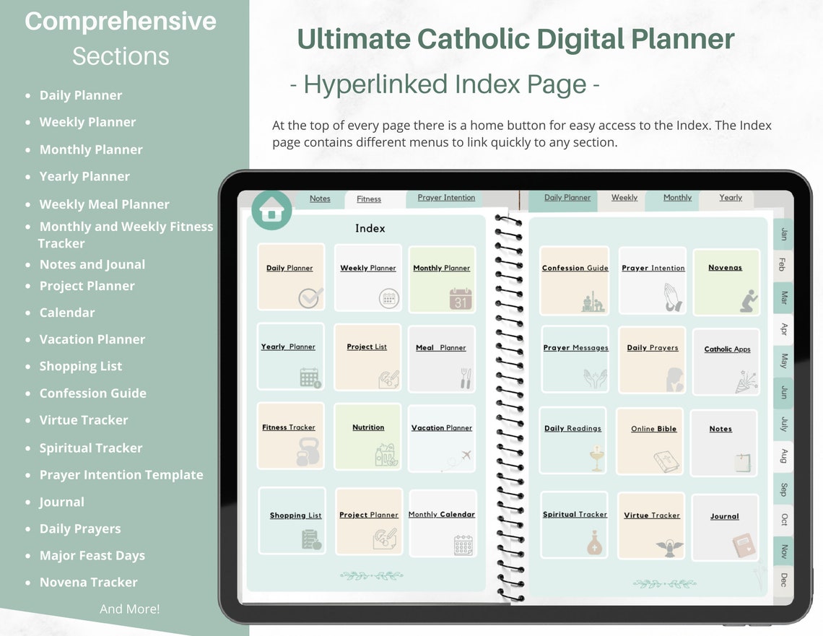The height and width of the screenshot is (636, 823).
Task: Open the Fitness Tracker dumbbell section
Action: click(291, 436)
